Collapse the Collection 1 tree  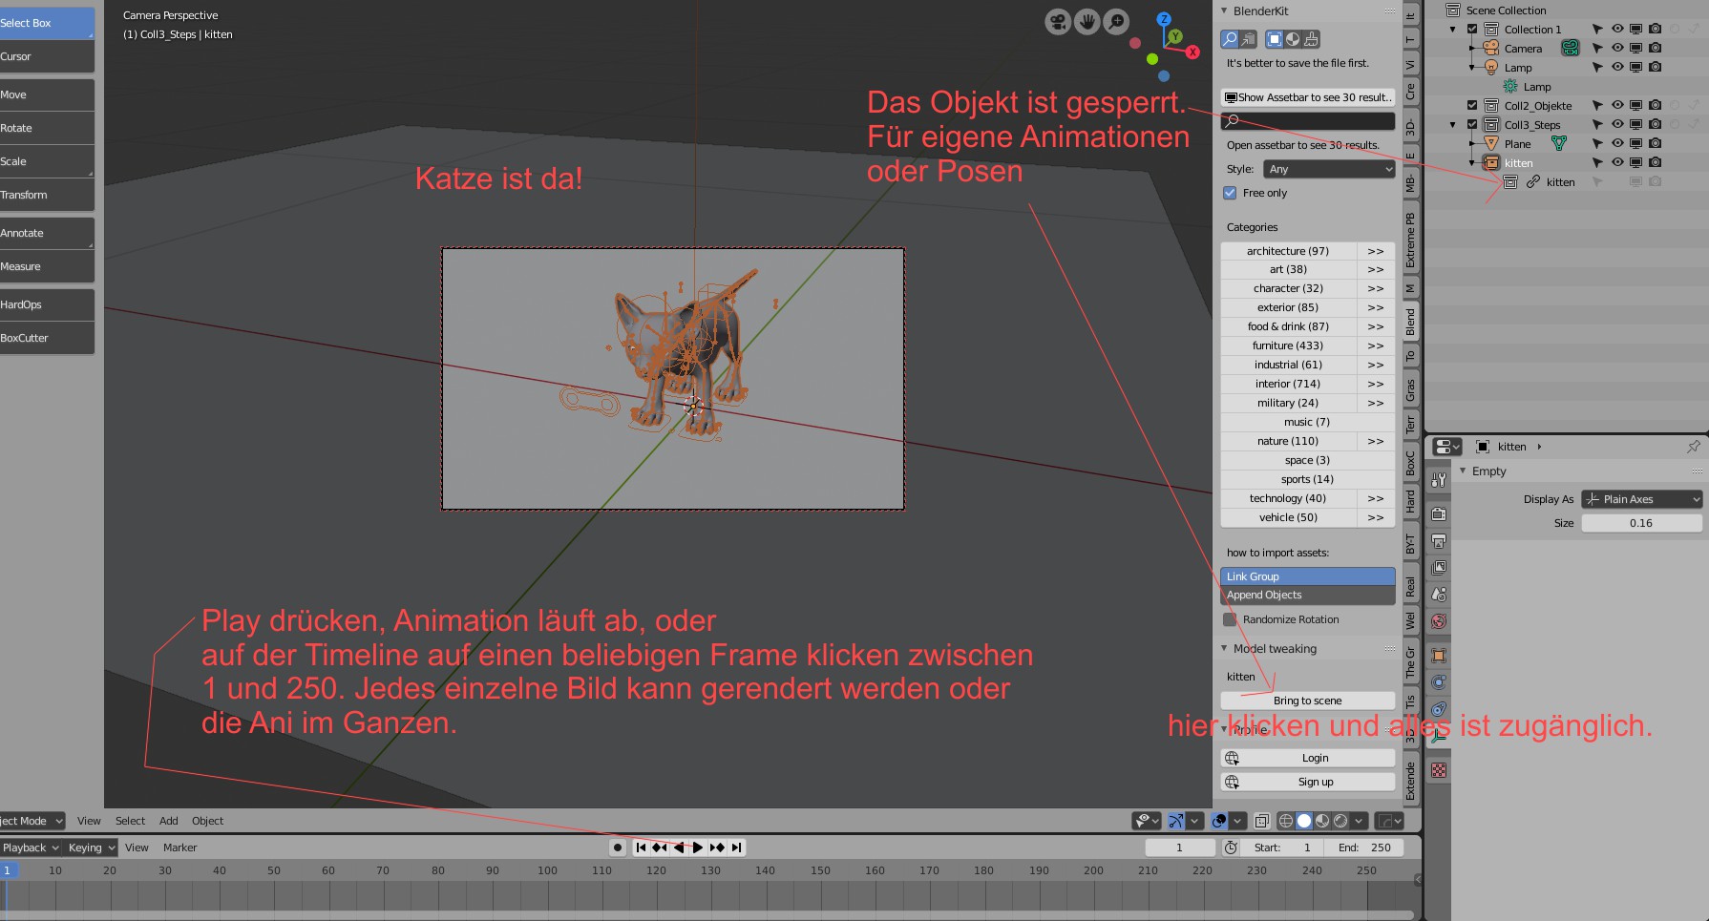click(x=1453, y=30)
